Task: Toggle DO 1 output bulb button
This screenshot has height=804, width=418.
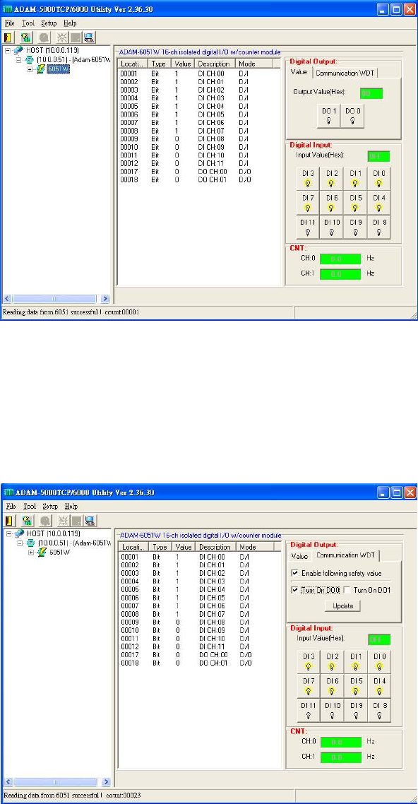Action: click(329, 117)
